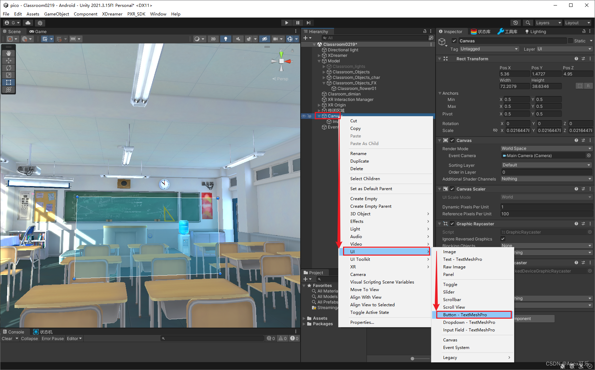The width and height of the screenshot is (595, 370).
Task: Collapse the Anchors section
Action: point(440,93)
